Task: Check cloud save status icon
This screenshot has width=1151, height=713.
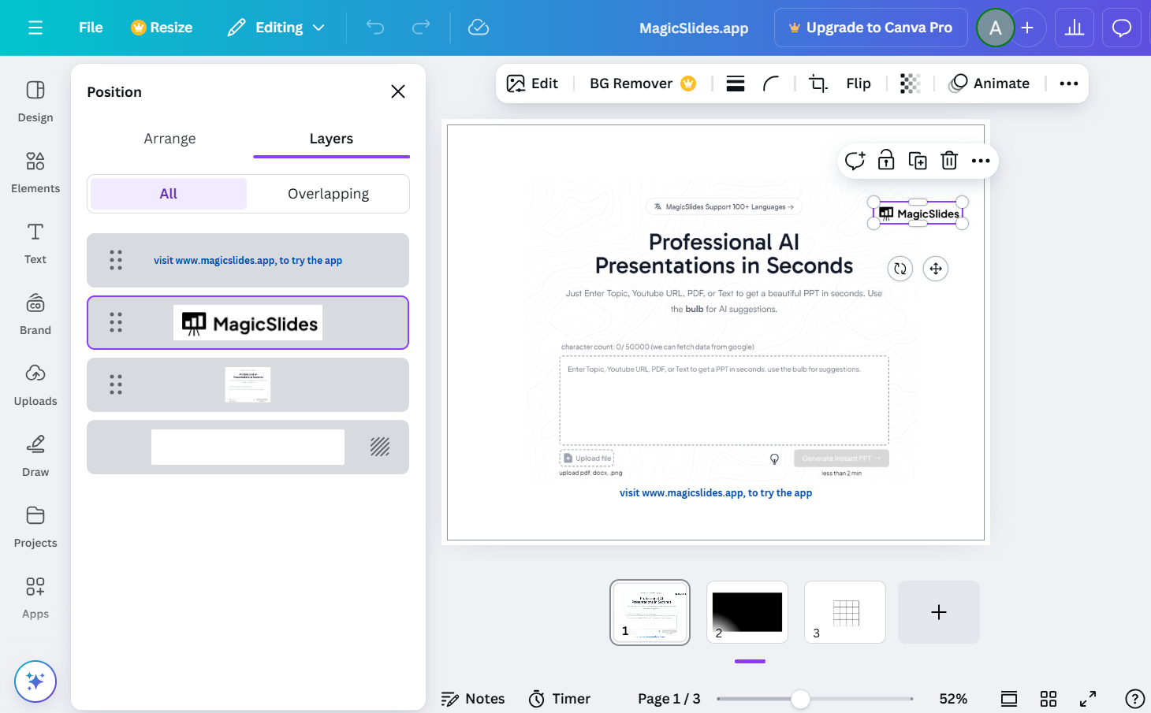Action: click(479, 28)
